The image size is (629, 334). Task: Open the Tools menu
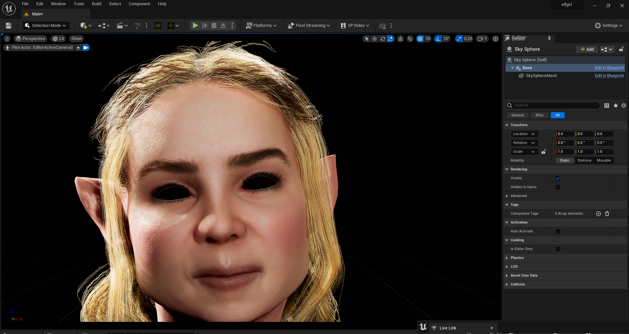(x=79, y=4)
